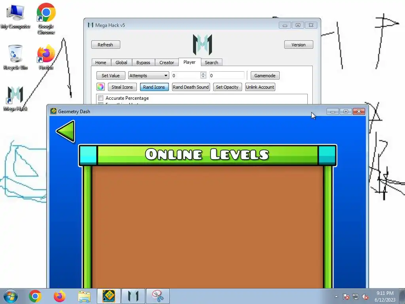Click the Mega Hack logo in the window

pos(202,44)
